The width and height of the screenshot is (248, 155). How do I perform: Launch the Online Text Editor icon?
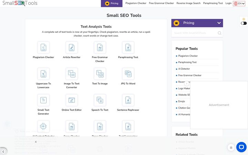(x=72, y=100)
